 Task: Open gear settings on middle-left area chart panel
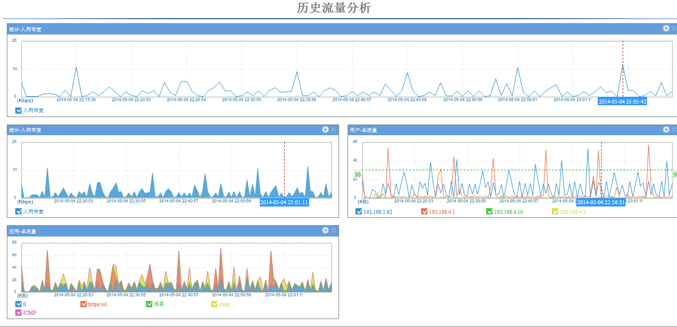click(x=325, y=130)
